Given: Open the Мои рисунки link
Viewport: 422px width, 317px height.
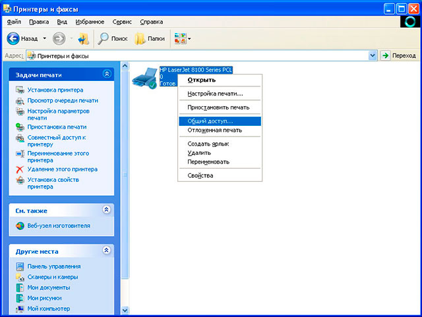Looking at the screenshot, I should click(x=44, y=298).
